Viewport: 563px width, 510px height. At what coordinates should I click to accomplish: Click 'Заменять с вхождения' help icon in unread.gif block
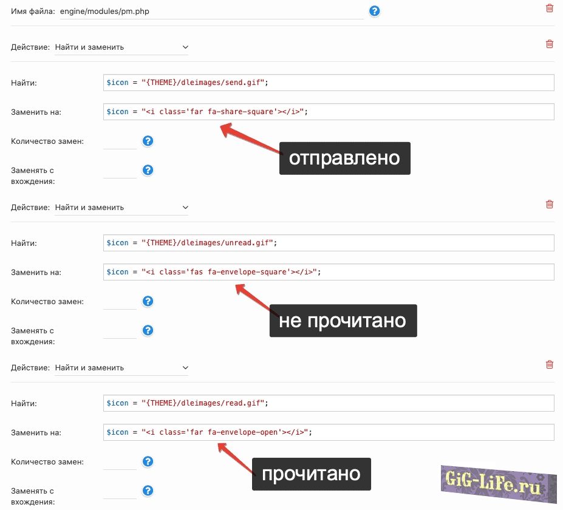point(148,331)
